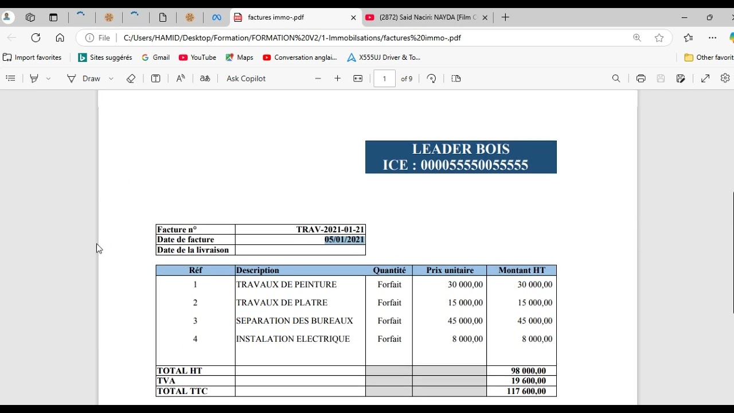Viewport: 734px width, 413px height.
Task: Click the TOTAL HT amount 98 000,00
Action: point(529,371)
